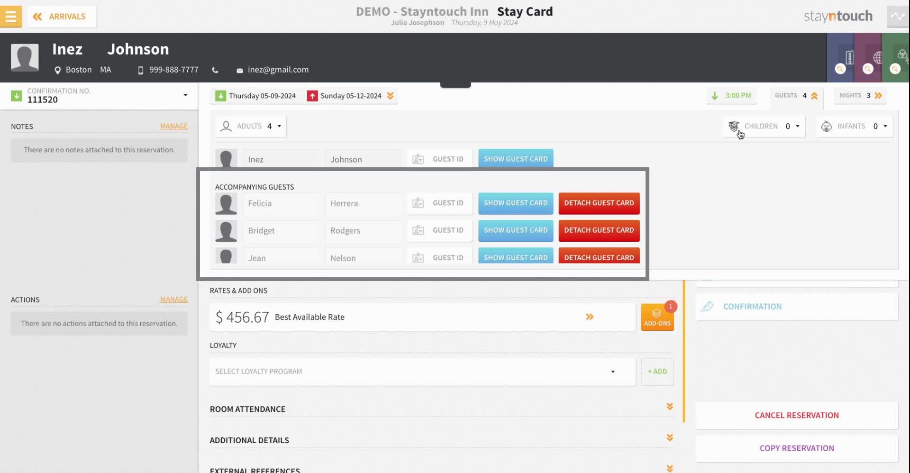The height and width of the screenshot is (473, 910).
Task: Detach guest card for Bridget Rodgers
Action: 599,230
